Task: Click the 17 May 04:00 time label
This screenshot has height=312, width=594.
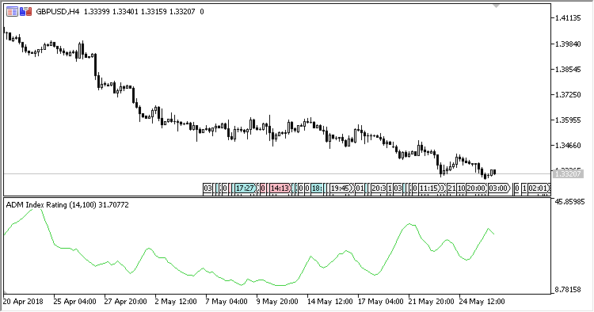Action: [x=380, y=302]
